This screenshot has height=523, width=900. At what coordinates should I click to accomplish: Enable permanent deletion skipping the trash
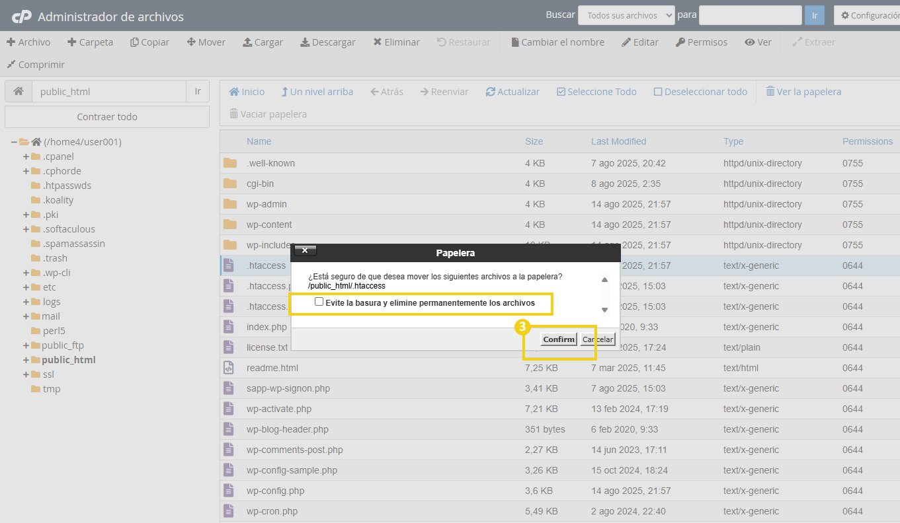(x=319, y=301)
